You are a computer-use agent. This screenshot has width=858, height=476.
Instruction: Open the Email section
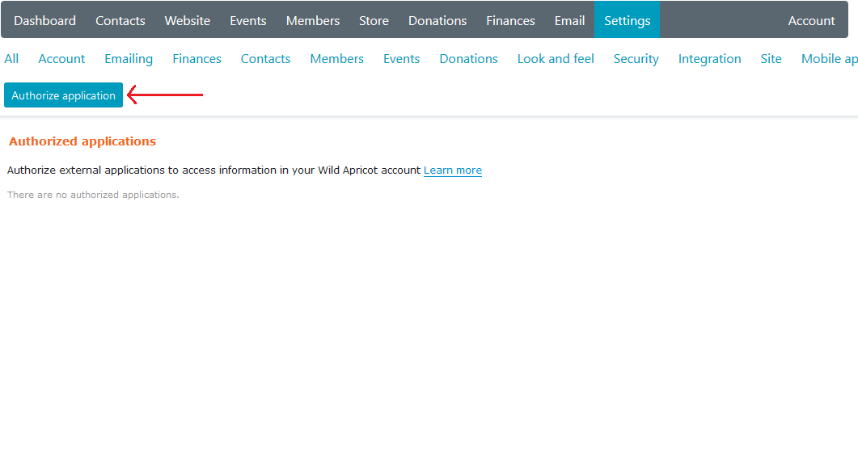[x=569, y=19]
